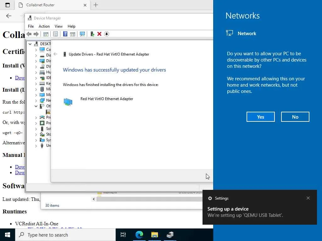Click the Windows Start button
Viewport: 322px width, 241px height.
click(x=8, y=235)
